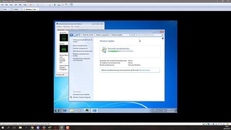Click Windows Update in the address breadcrumb
231x130 pixels.
pyautogui.click(x=117, y=35)
